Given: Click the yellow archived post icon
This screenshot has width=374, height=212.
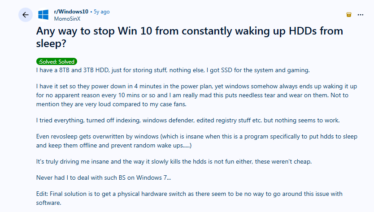Looking at the screenshot, I should coord(348,15).
